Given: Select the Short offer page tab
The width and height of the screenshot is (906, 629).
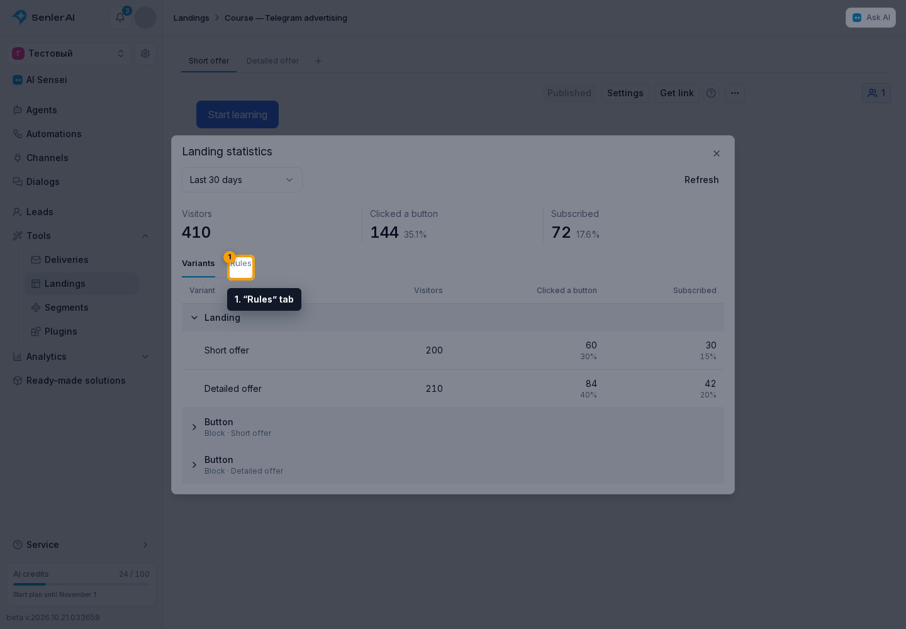Looking at the screenshot, I should 209,61.
